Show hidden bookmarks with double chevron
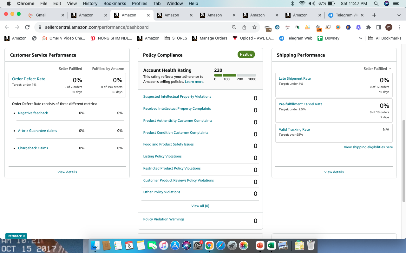Image resolution: width=406 pixels, height=253 pixels. click(361, 38)
